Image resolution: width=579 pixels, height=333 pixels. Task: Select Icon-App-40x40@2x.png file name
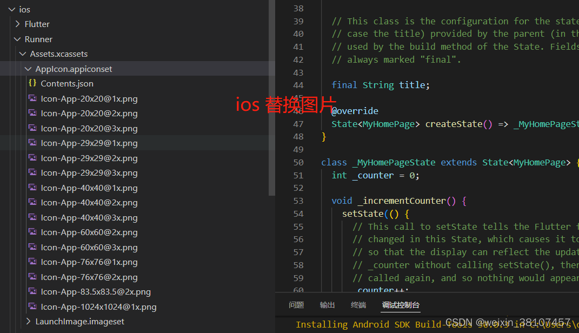point(89,203)
